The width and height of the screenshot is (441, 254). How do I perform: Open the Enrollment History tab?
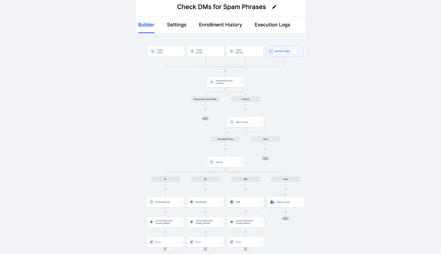coord(220,25)
